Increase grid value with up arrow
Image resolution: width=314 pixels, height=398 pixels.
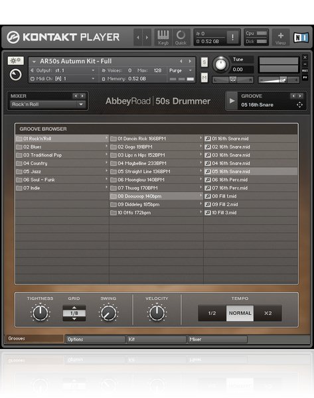[x=74, y=307]
